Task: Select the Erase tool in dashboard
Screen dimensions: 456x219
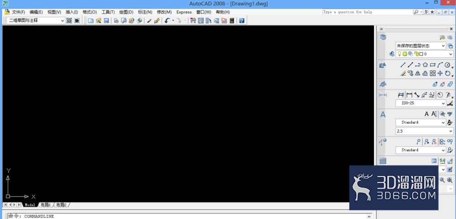Action: coord(403,73)
